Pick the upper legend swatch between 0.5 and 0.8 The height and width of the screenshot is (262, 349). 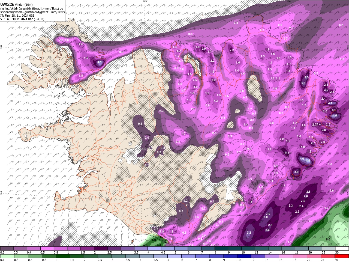coord(47,248)
